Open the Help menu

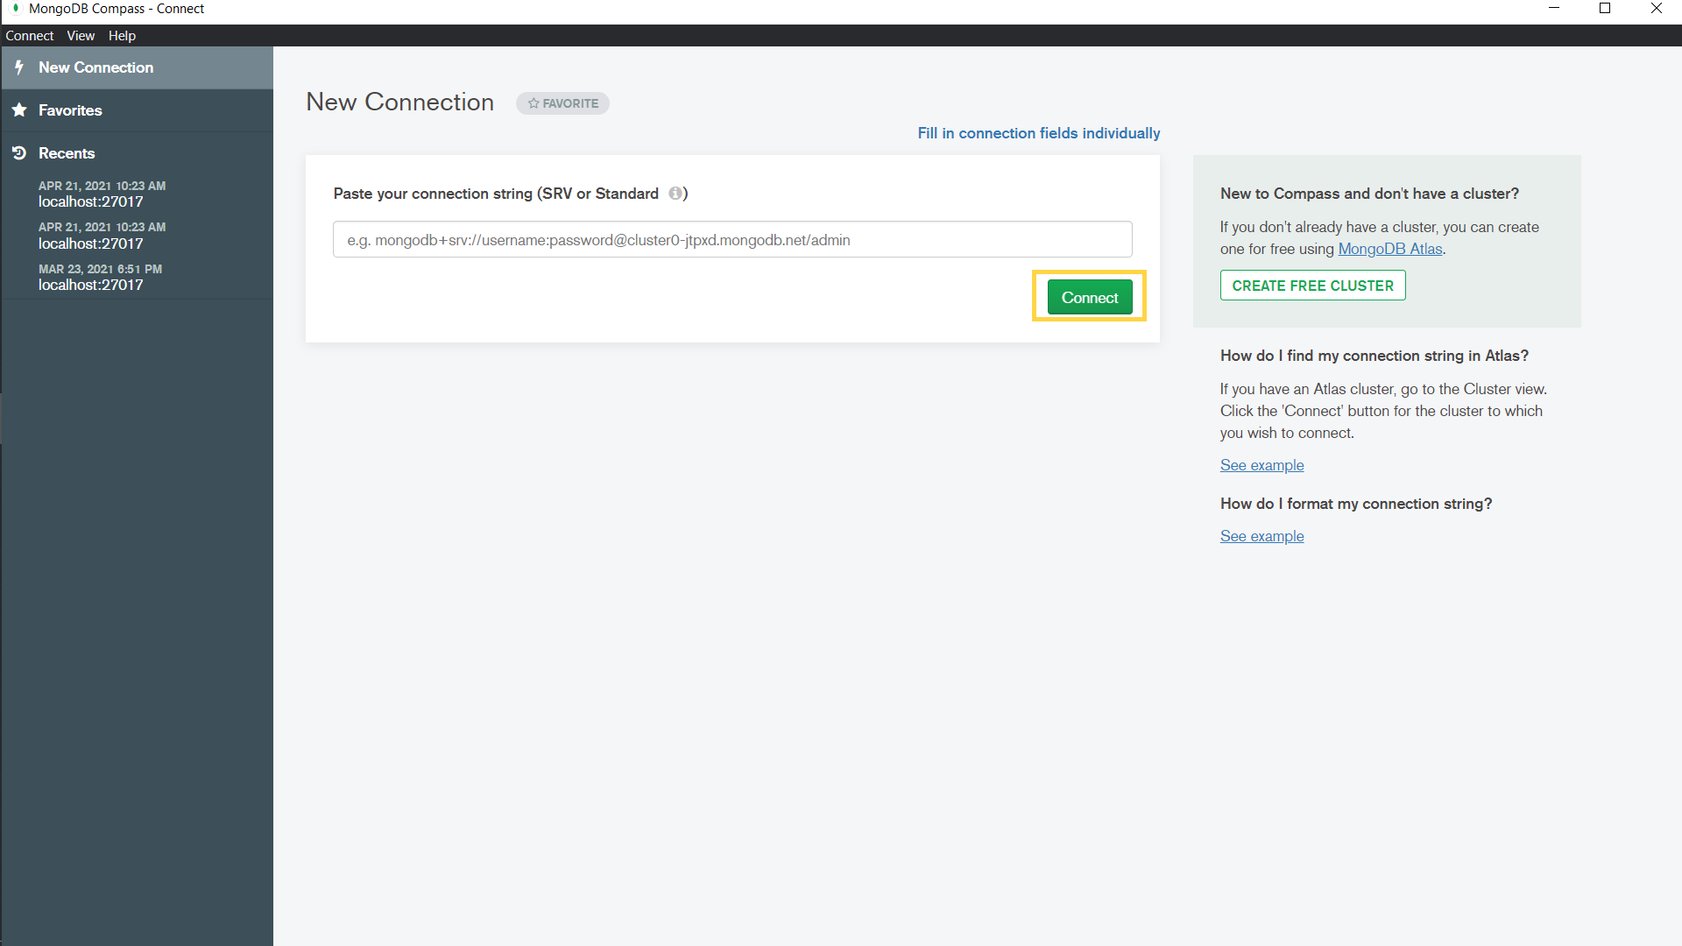[122, 35]
